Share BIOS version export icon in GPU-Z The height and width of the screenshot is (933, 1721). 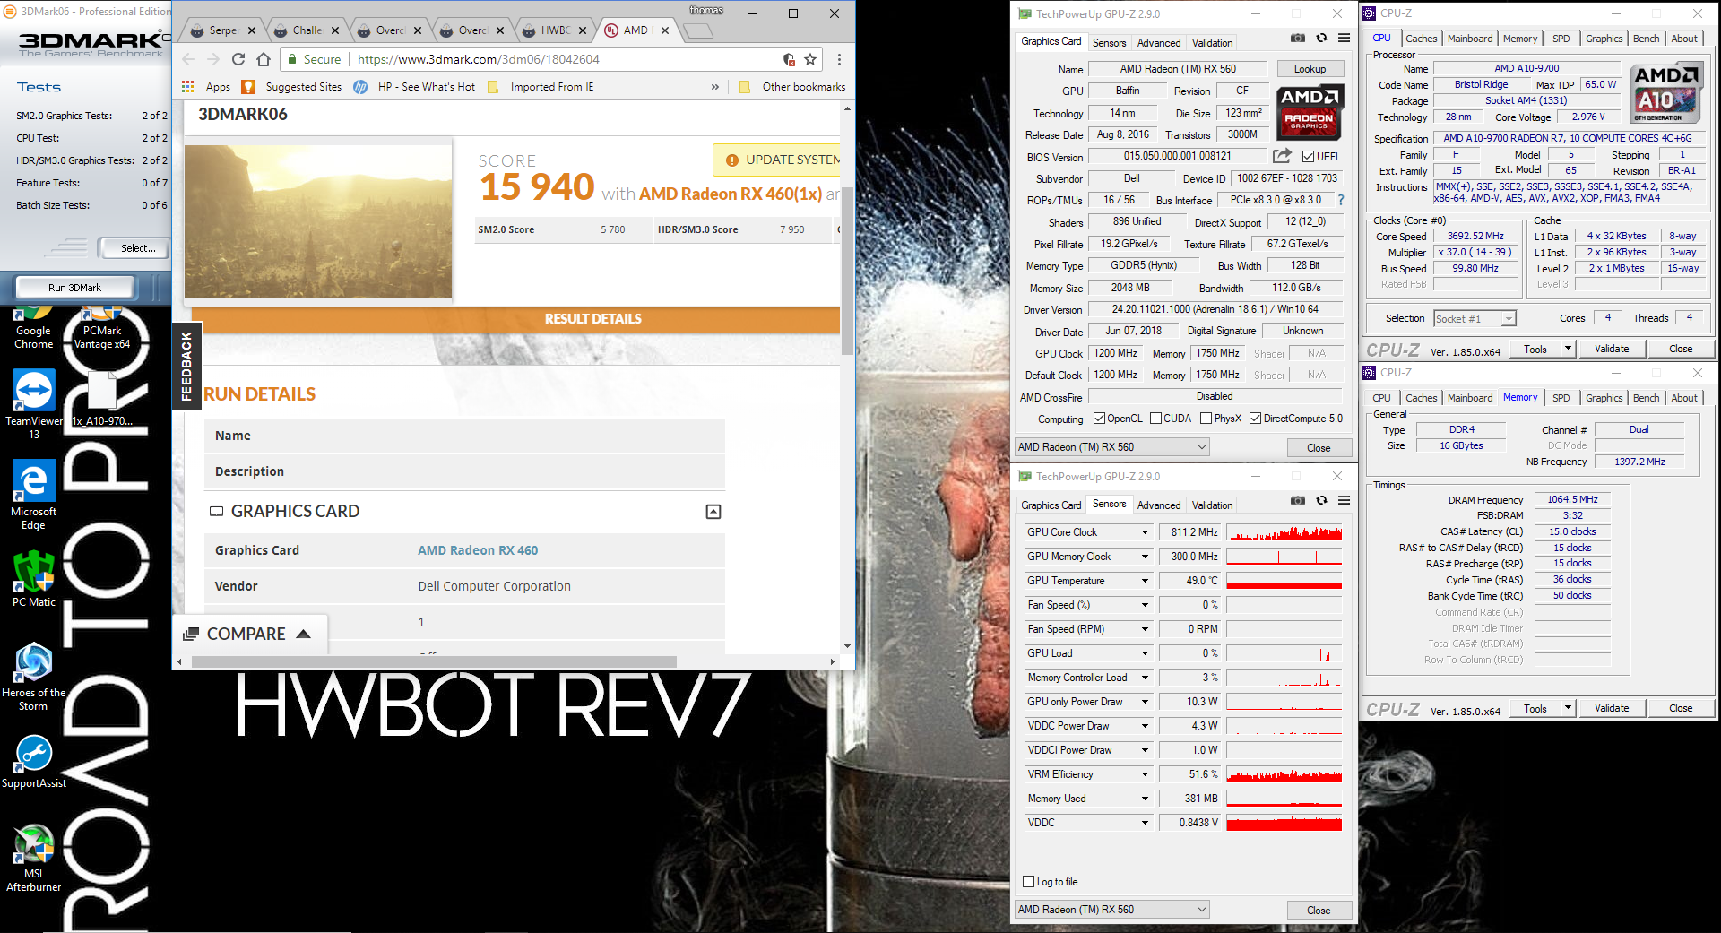point(1283,156)
